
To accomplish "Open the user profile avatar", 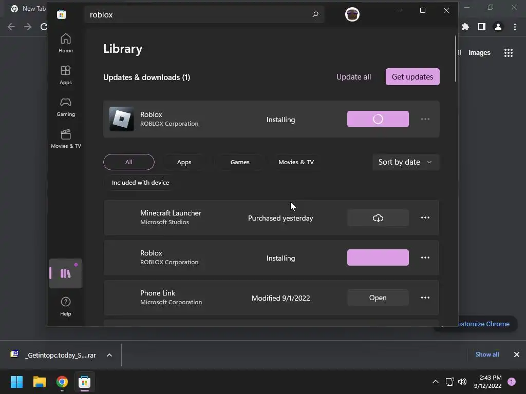I will point(352,14).
